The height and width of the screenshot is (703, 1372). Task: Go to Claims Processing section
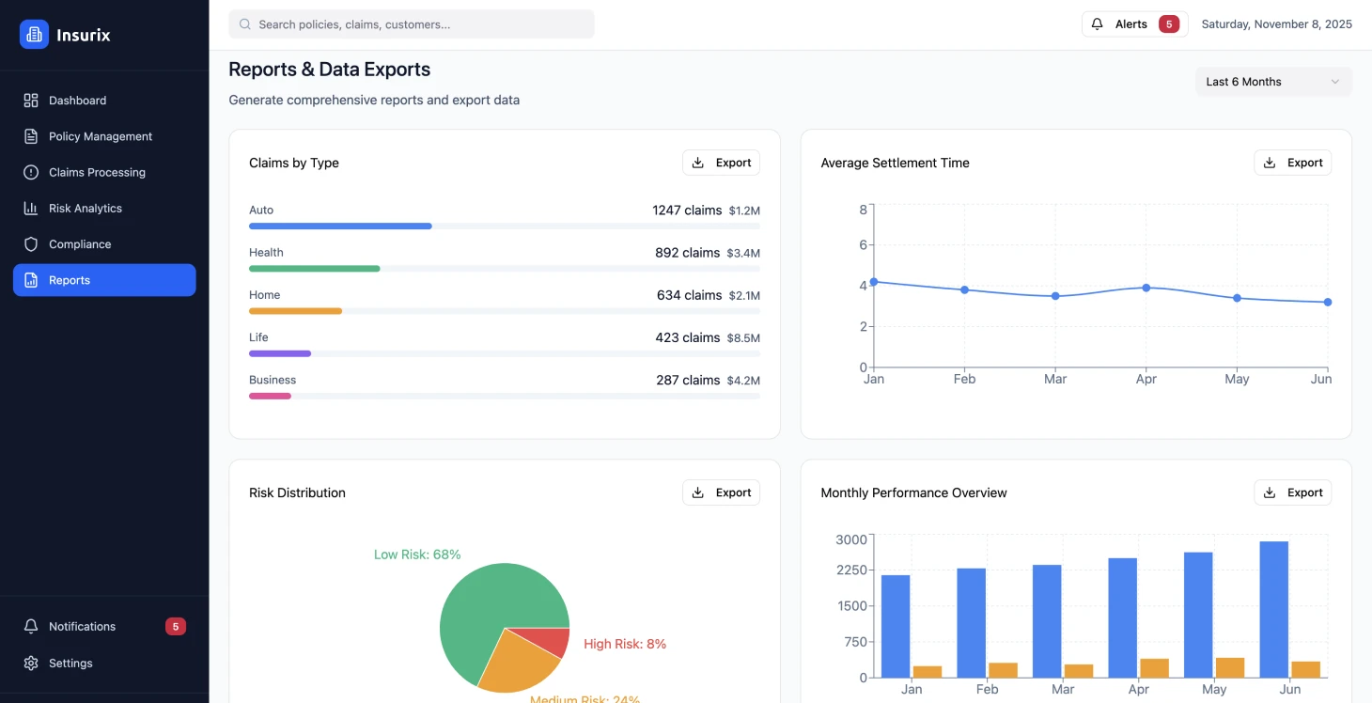(x=97, y=172)
